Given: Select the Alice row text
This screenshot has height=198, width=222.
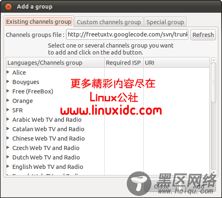Looking at the screenshot, I should click(x=19, y=73).
